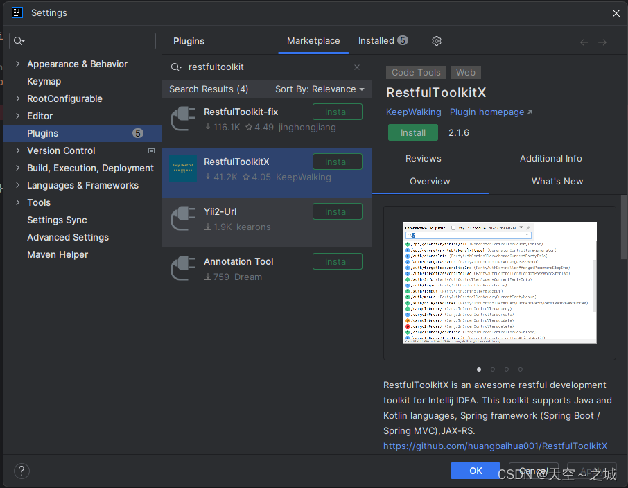Install the RestfulToolkitX plugin
The width and height of the screenshot is (628, 488).
coord(413,132)
